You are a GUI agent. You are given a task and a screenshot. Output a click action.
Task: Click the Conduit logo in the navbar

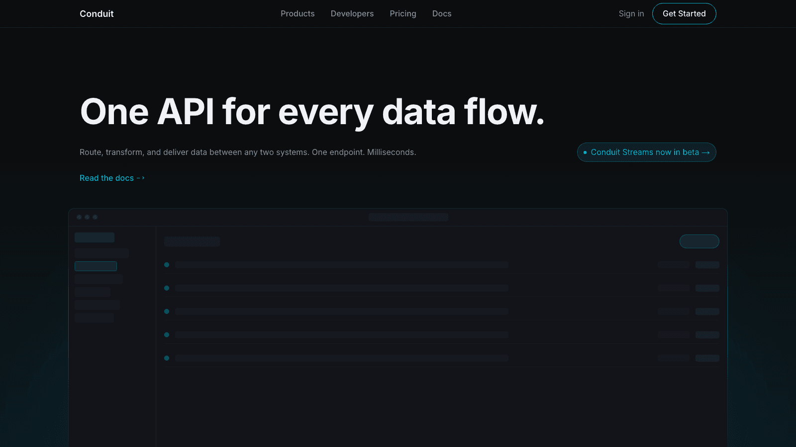coord(97,13)
